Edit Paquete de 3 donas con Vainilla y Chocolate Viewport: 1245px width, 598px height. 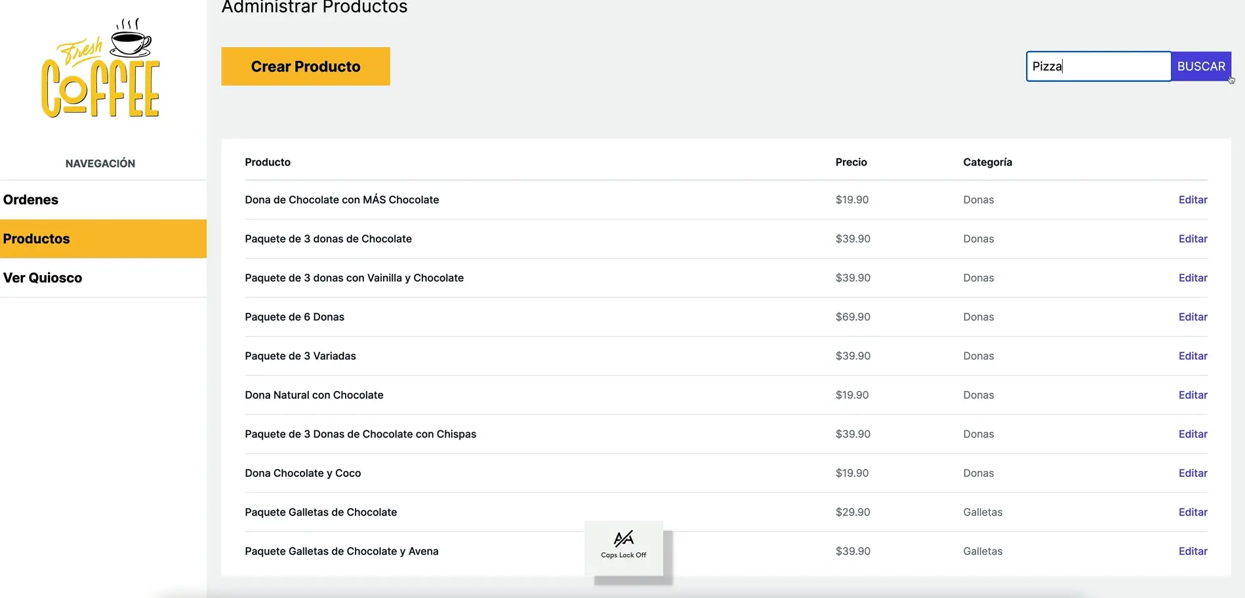(1192, 278)
